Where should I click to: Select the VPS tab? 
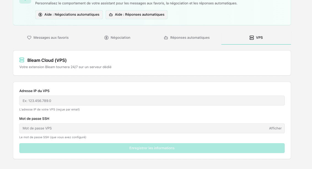click(256, 38)
